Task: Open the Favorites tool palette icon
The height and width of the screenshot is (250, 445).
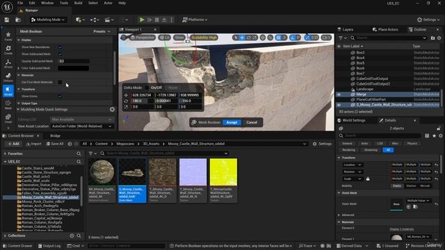Action: pos(8,36)
